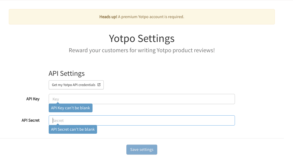Click the premium Yotpo account required message

point(151,17)
